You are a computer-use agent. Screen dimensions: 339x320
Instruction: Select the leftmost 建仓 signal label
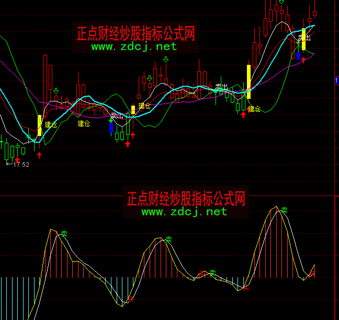(x=51, y=124)
